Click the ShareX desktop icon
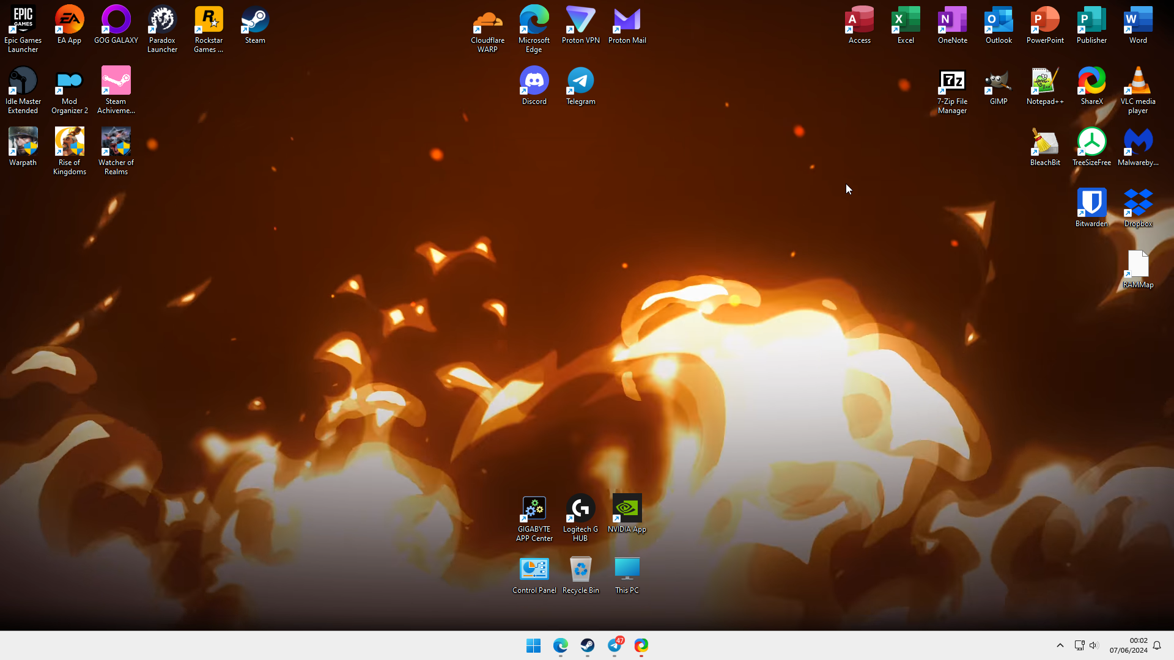Viewport: 1174px width, 660px height. [1092, 86]
